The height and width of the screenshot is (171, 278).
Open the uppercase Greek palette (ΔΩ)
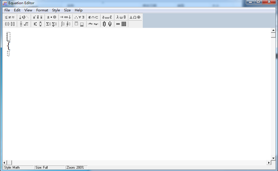[135, 17]
